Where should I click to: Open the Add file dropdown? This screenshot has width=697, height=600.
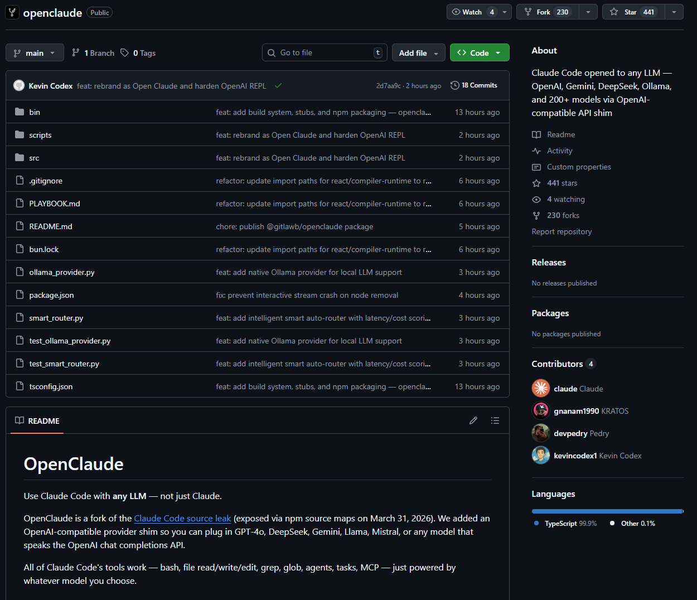point(419,52)
